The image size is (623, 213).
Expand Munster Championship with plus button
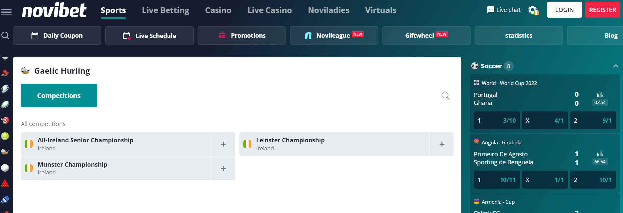tap(223, 168)
